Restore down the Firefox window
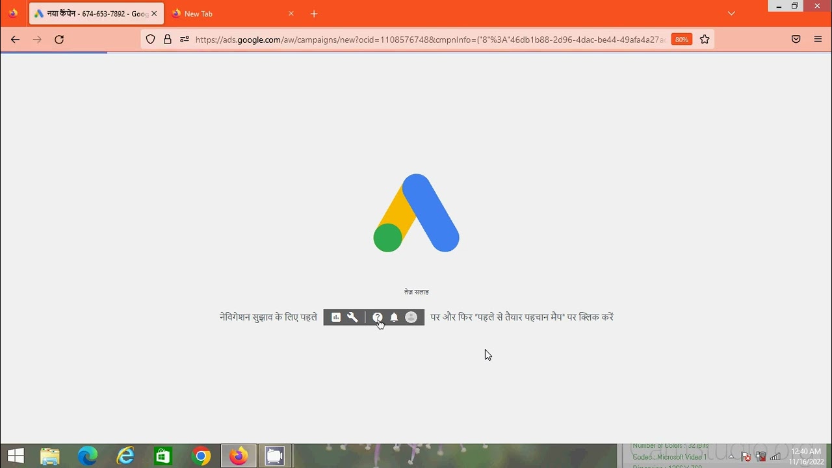 pyautogui.click(x=794, y=6)
